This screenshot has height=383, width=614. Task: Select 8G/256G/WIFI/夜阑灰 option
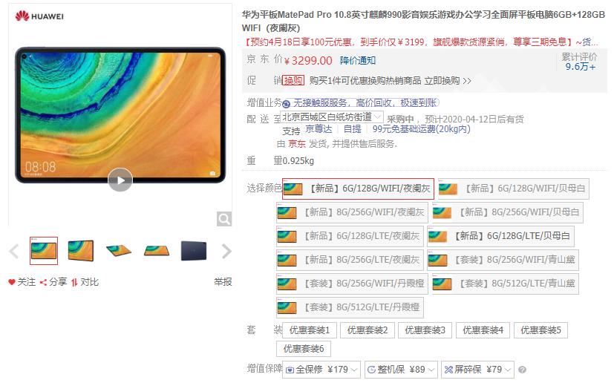tap(352, 212)
